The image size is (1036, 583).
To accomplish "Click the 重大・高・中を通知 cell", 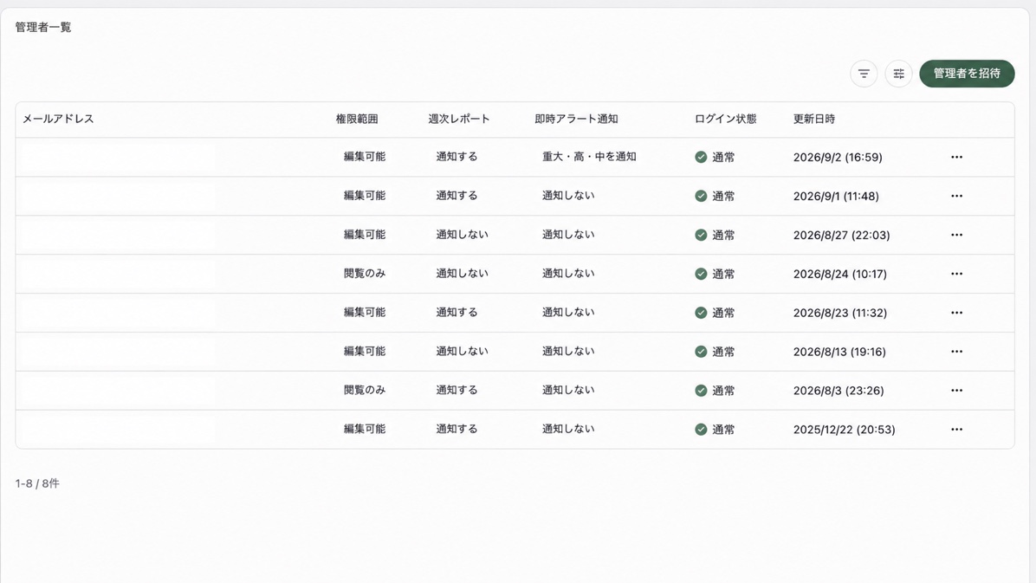I will click(589, 157).
